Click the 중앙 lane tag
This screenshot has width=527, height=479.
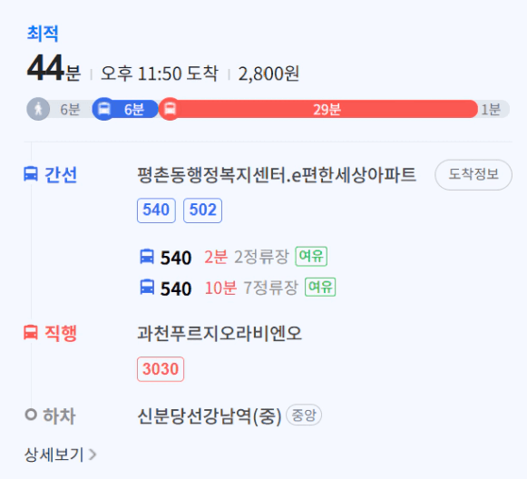point(304,415)
